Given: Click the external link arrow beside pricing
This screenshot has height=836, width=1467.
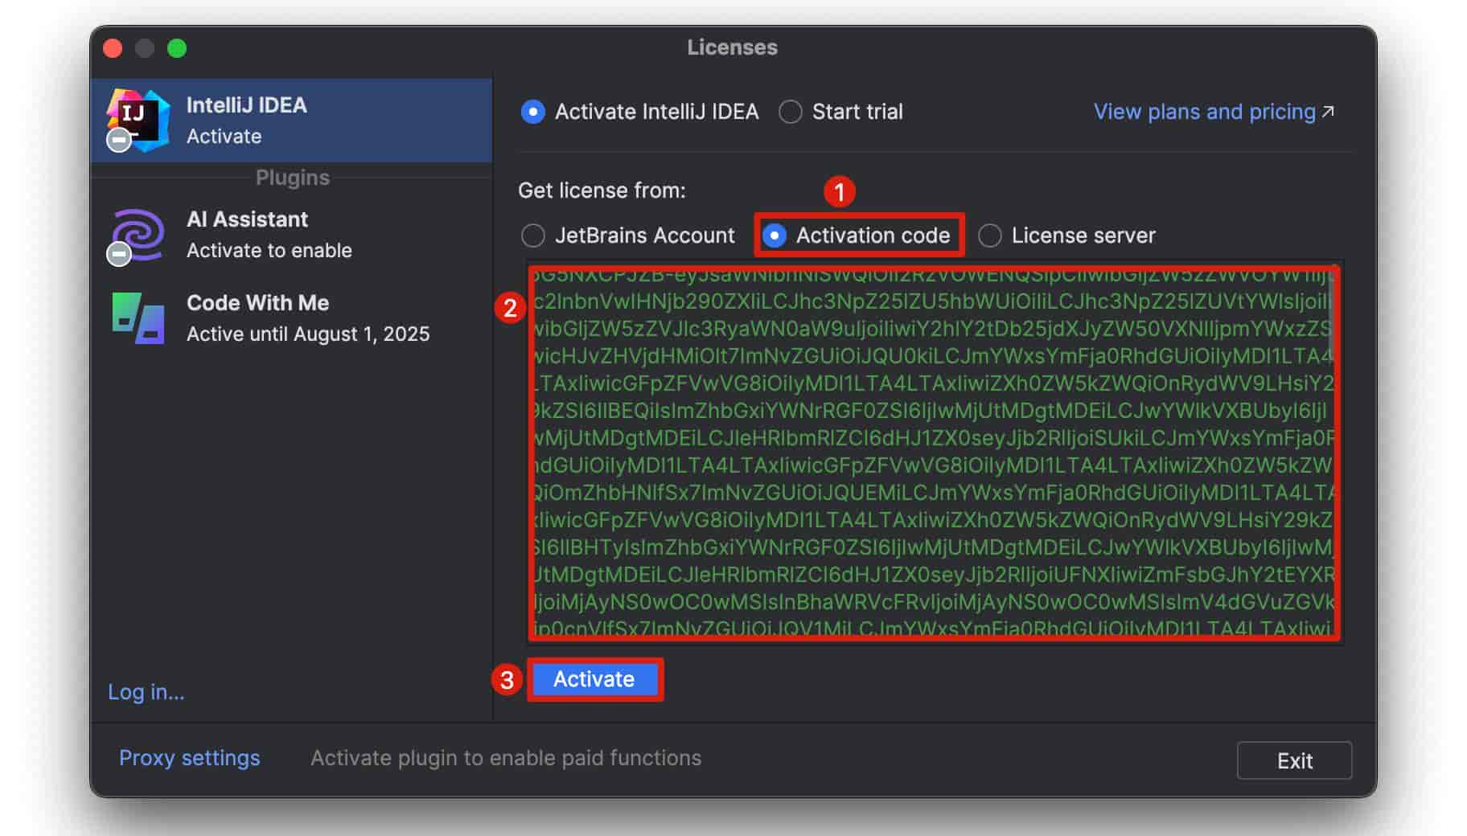Looking at the screenshot, I should click(1329, 111).
